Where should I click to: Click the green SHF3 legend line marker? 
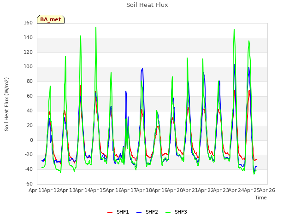coord(168,213)
